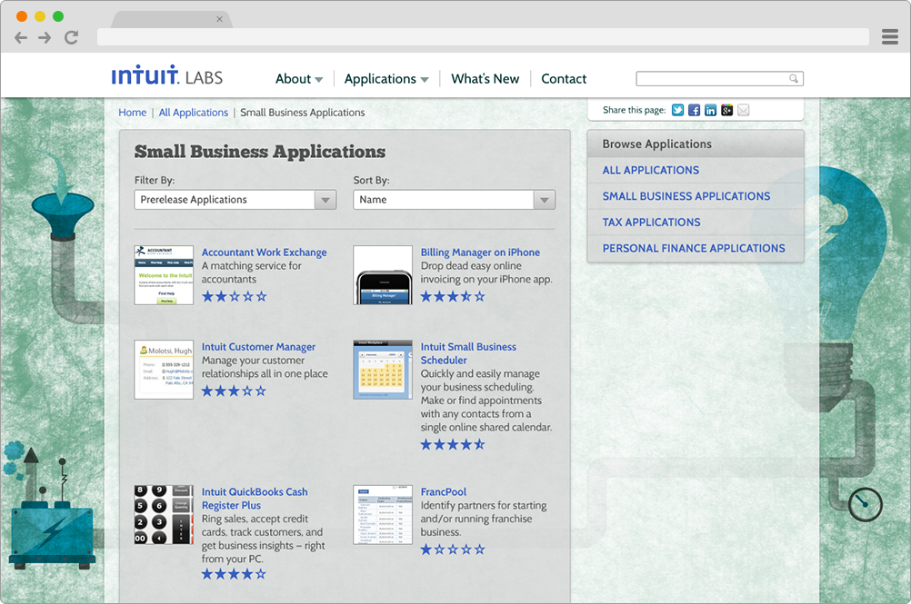911x604 pixels.
Task: Share this page on Google Plus
Action: coord(726,110)
